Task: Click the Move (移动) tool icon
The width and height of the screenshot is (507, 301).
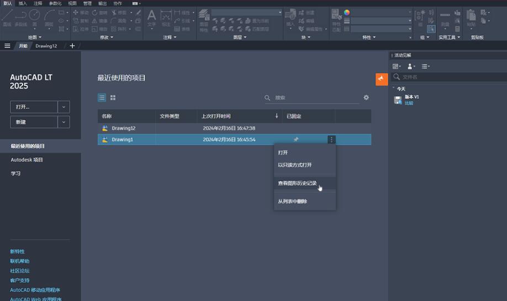Action: [76, 13]
